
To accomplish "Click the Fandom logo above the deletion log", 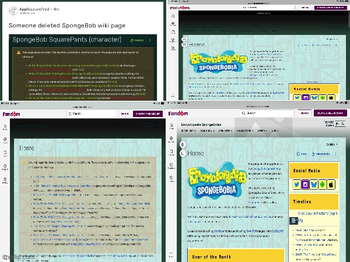I will point(12,114).
